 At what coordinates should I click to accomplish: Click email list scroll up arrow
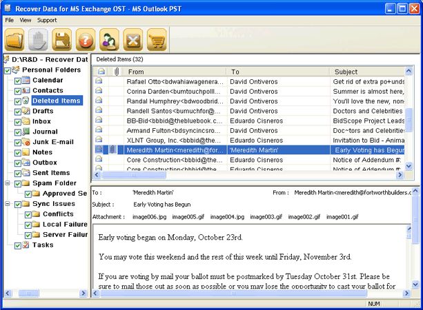tap(409, 71)
